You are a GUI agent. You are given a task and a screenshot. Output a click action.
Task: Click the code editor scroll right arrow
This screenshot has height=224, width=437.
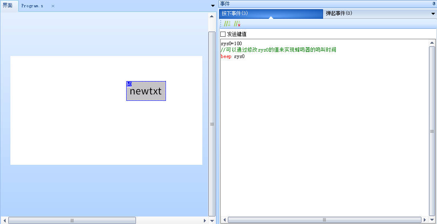pos(425,220)
